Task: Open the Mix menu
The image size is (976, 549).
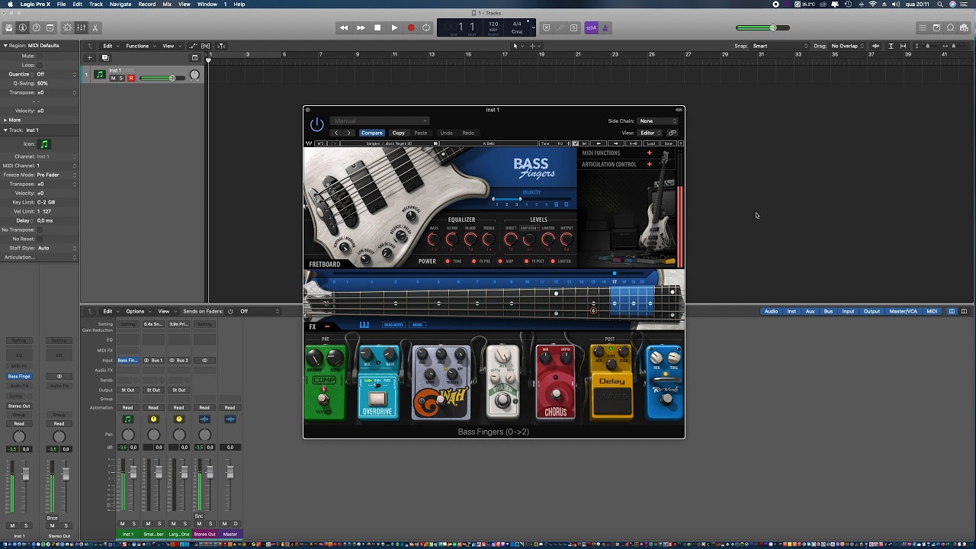Action: click(167, 4)
